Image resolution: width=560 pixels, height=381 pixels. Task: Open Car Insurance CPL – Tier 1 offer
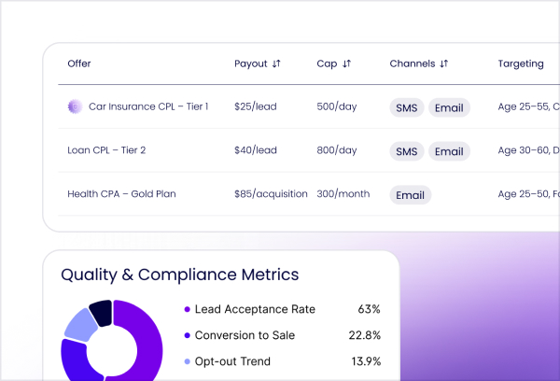[x=148, y=106]
